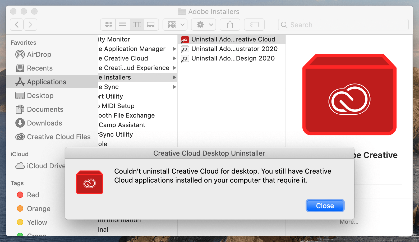The image size is (419, 242).
Task: Select the Activity Monitor row
Action: point(137,39)
